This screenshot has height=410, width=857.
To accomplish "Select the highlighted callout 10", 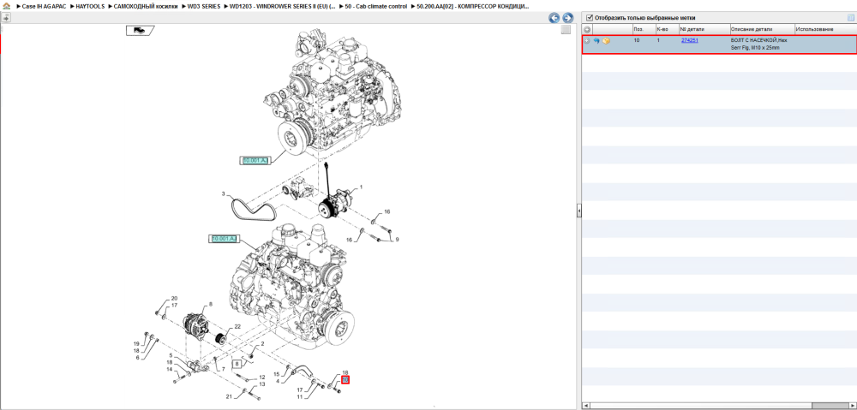I will coord(345,379).
